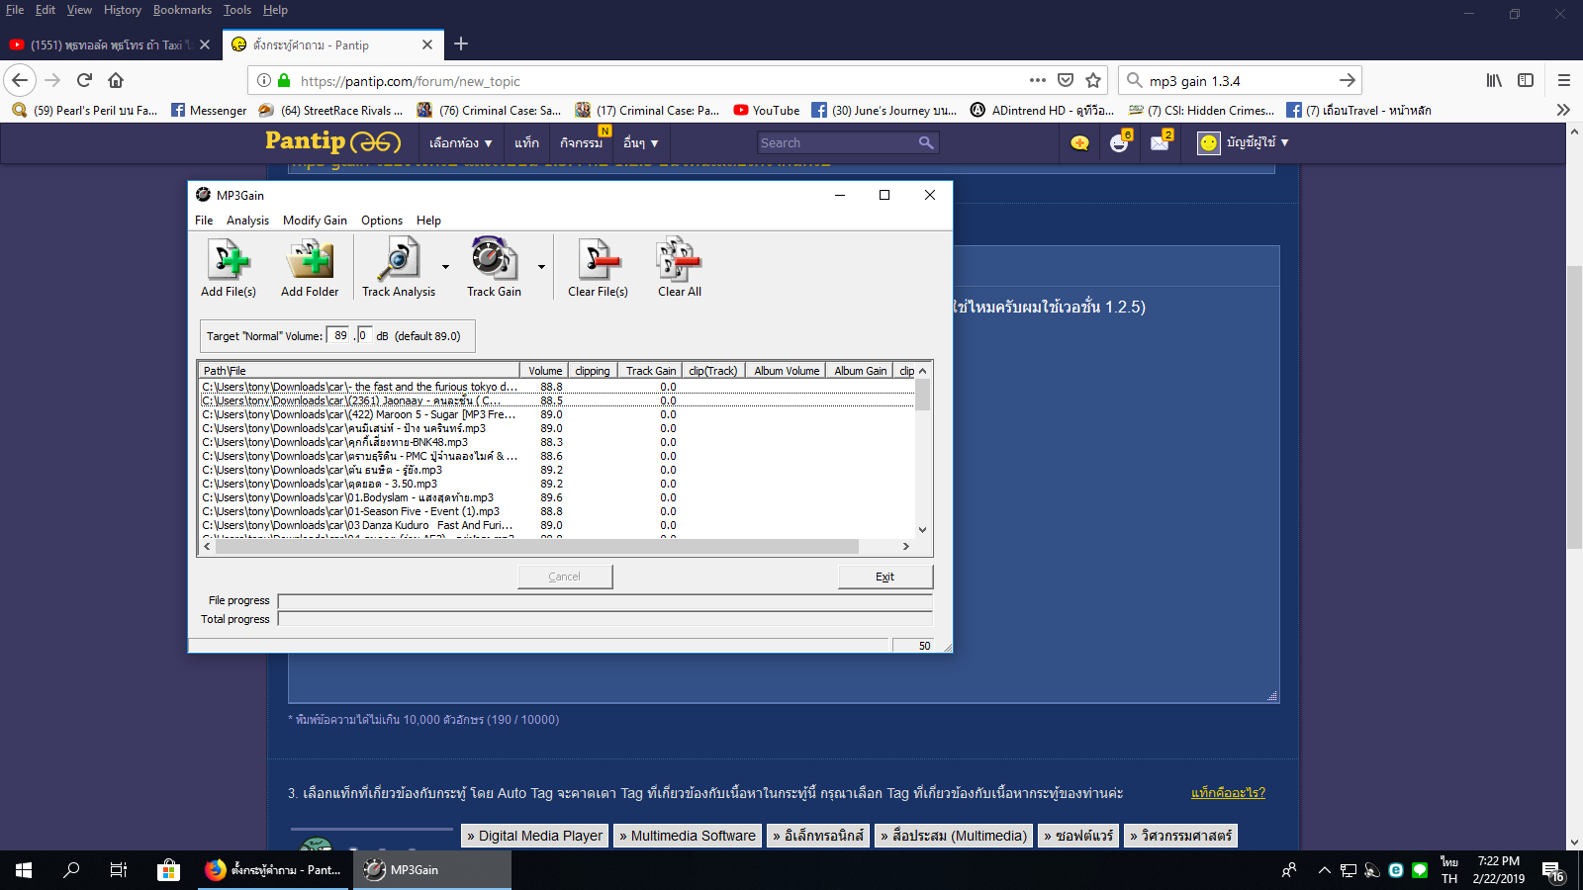Open the แท็กคืออะไร? link
The image size is (1583, 890).
[x=1228, y=793]
